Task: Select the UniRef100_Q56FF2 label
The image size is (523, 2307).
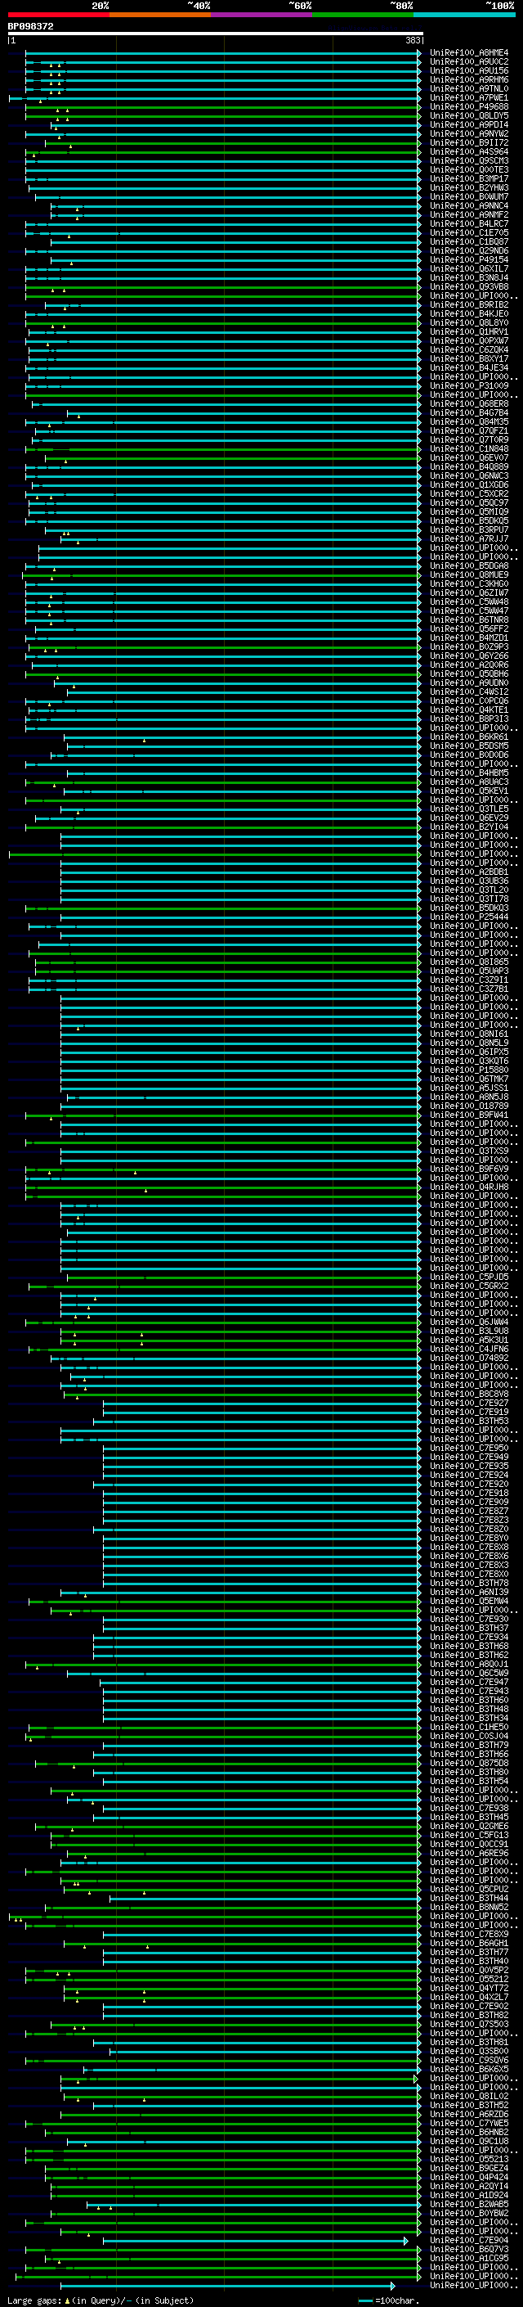Action: coord(469,629)
